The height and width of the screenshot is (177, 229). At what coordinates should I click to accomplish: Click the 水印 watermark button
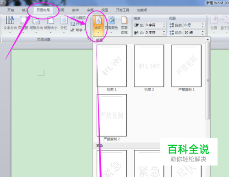coord(98,25)
